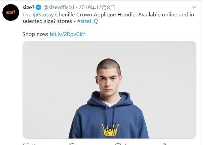Click the yellow crown logo on hoodie
206x145 pixels.
point(110,130)
